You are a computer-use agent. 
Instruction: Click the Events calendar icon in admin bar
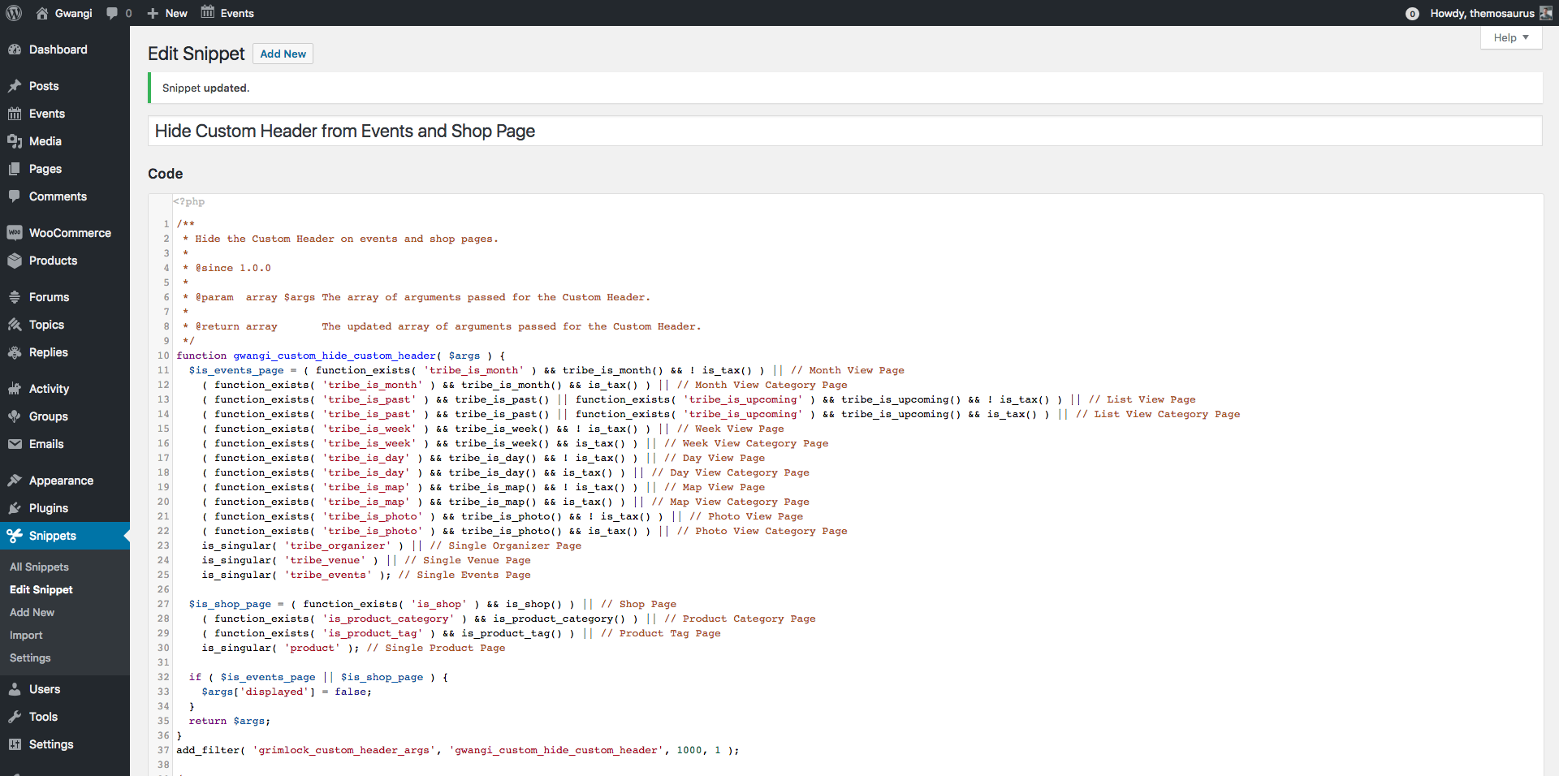208,12
